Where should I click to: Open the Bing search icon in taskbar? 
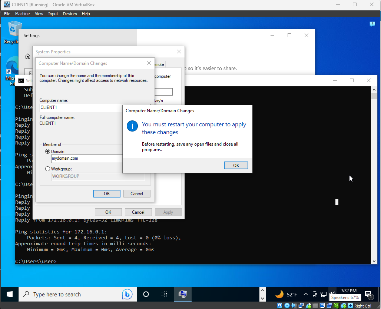[127, 294]
